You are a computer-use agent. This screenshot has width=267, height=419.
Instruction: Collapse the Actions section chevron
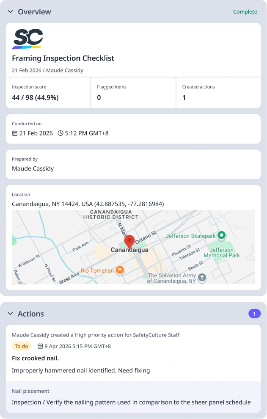(x=11, y=314)
